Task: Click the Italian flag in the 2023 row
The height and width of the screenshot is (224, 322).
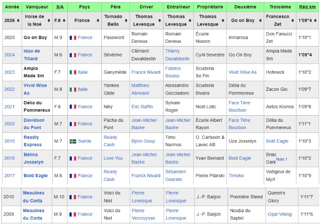Action: point(73,72)
